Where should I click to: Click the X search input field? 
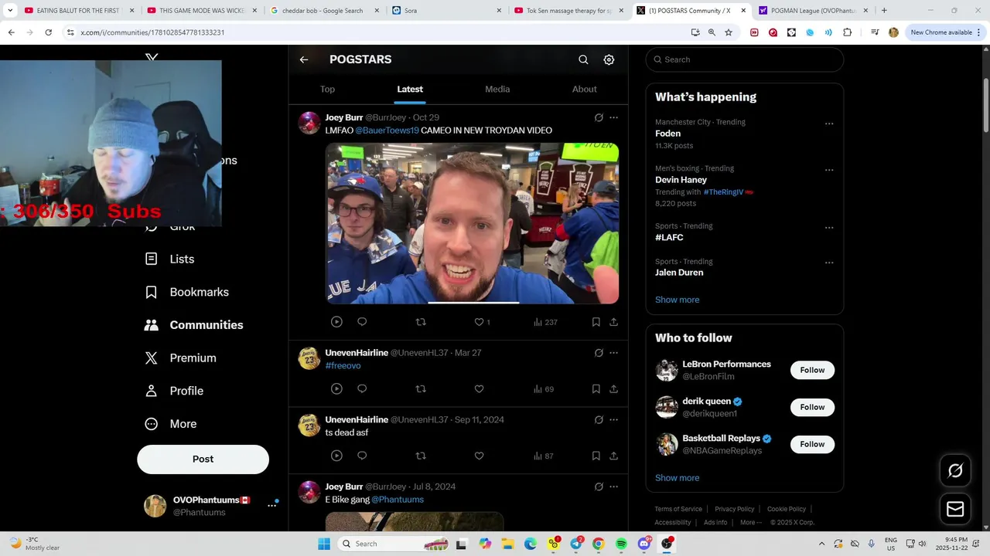pos(745,59)
